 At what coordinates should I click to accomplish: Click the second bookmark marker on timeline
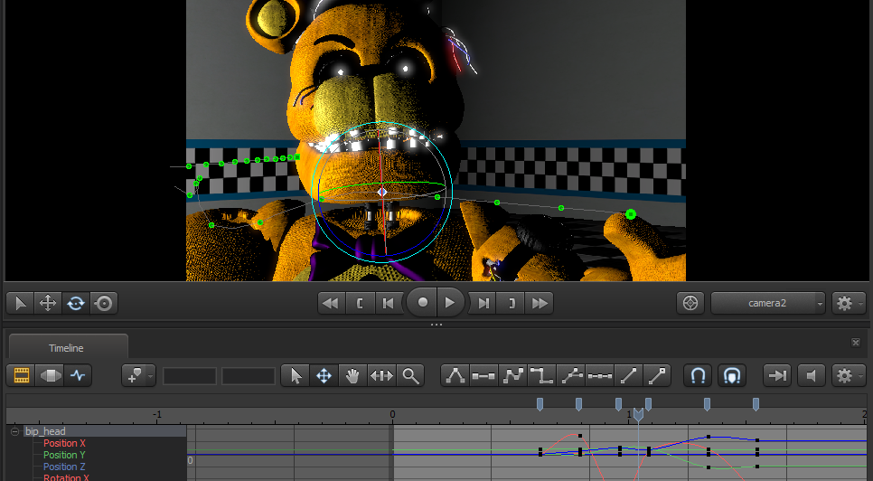click(579, 404)
